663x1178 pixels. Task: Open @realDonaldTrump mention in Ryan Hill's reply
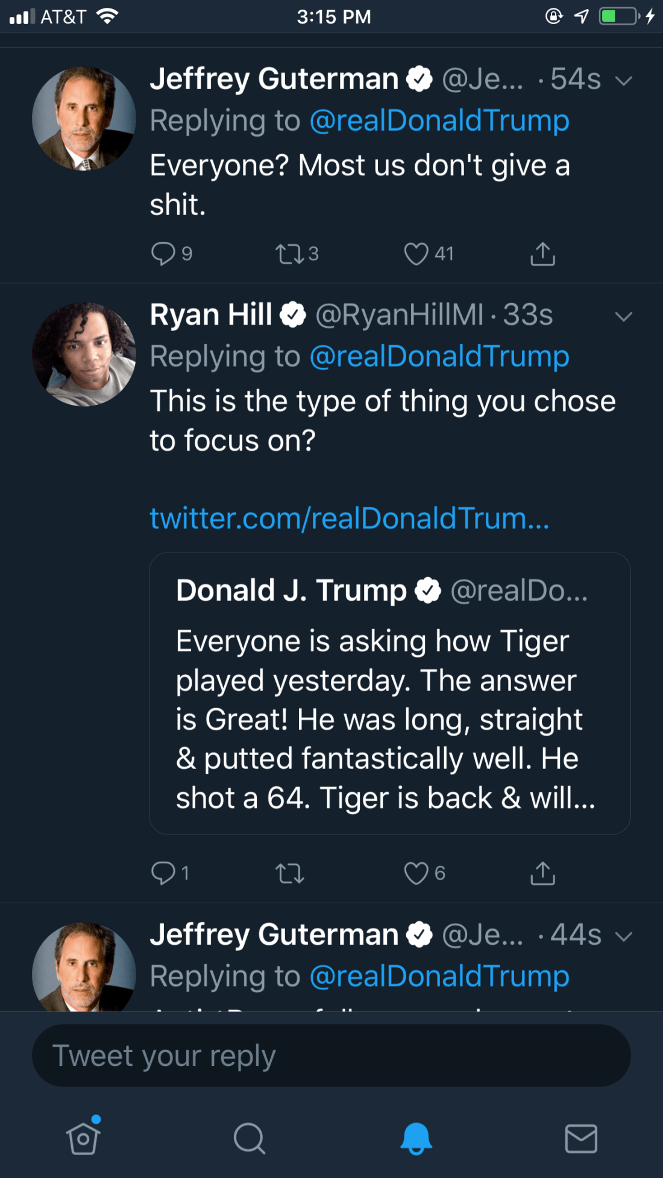439,356
